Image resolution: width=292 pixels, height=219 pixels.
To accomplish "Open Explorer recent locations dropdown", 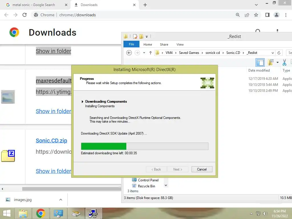I will coord(144,53).
